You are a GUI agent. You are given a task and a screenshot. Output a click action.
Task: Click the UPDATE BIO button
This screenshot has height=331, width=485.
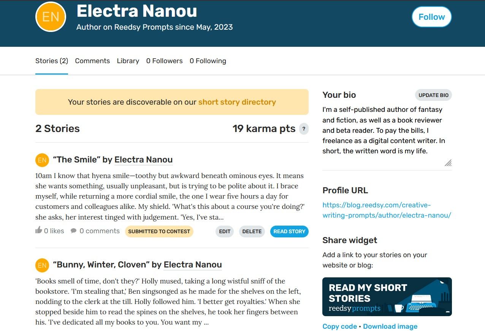point(433,95)
